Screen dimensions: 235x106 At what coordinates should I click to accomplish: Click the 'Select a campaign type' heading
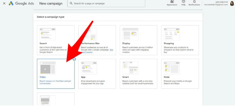50,17
